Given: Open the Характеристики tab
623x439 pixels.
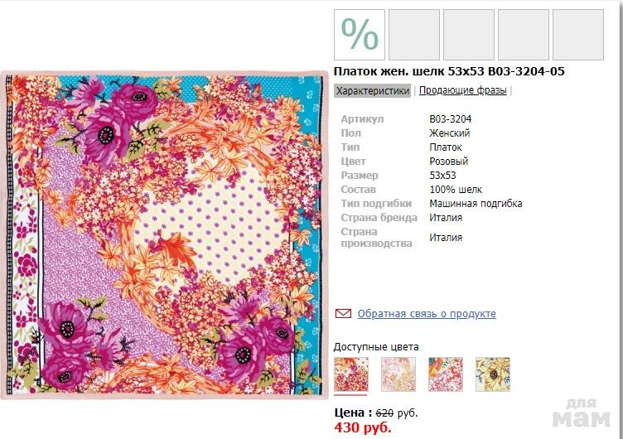Looking at the screenshot, I should point(373,91).
